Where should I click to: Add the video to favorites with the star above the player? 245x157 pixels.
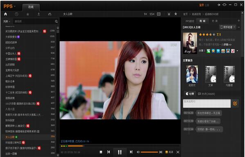[x=176, y=14]
